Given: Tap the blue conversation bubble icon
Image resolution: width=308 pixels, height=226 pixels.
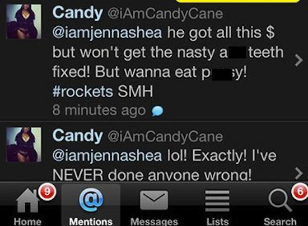Looking at the screenshot, I should pos(157,111).
